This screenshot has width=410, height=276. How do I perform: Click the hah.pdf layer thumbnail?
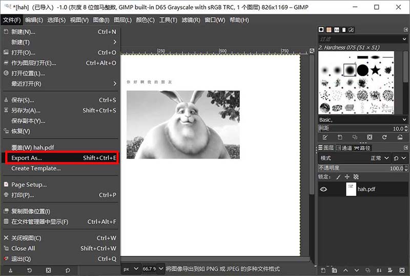(x=351, y=189)
